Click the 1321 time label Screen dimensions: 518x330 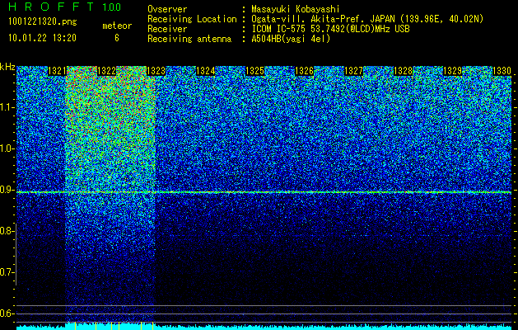click(57, 71)
